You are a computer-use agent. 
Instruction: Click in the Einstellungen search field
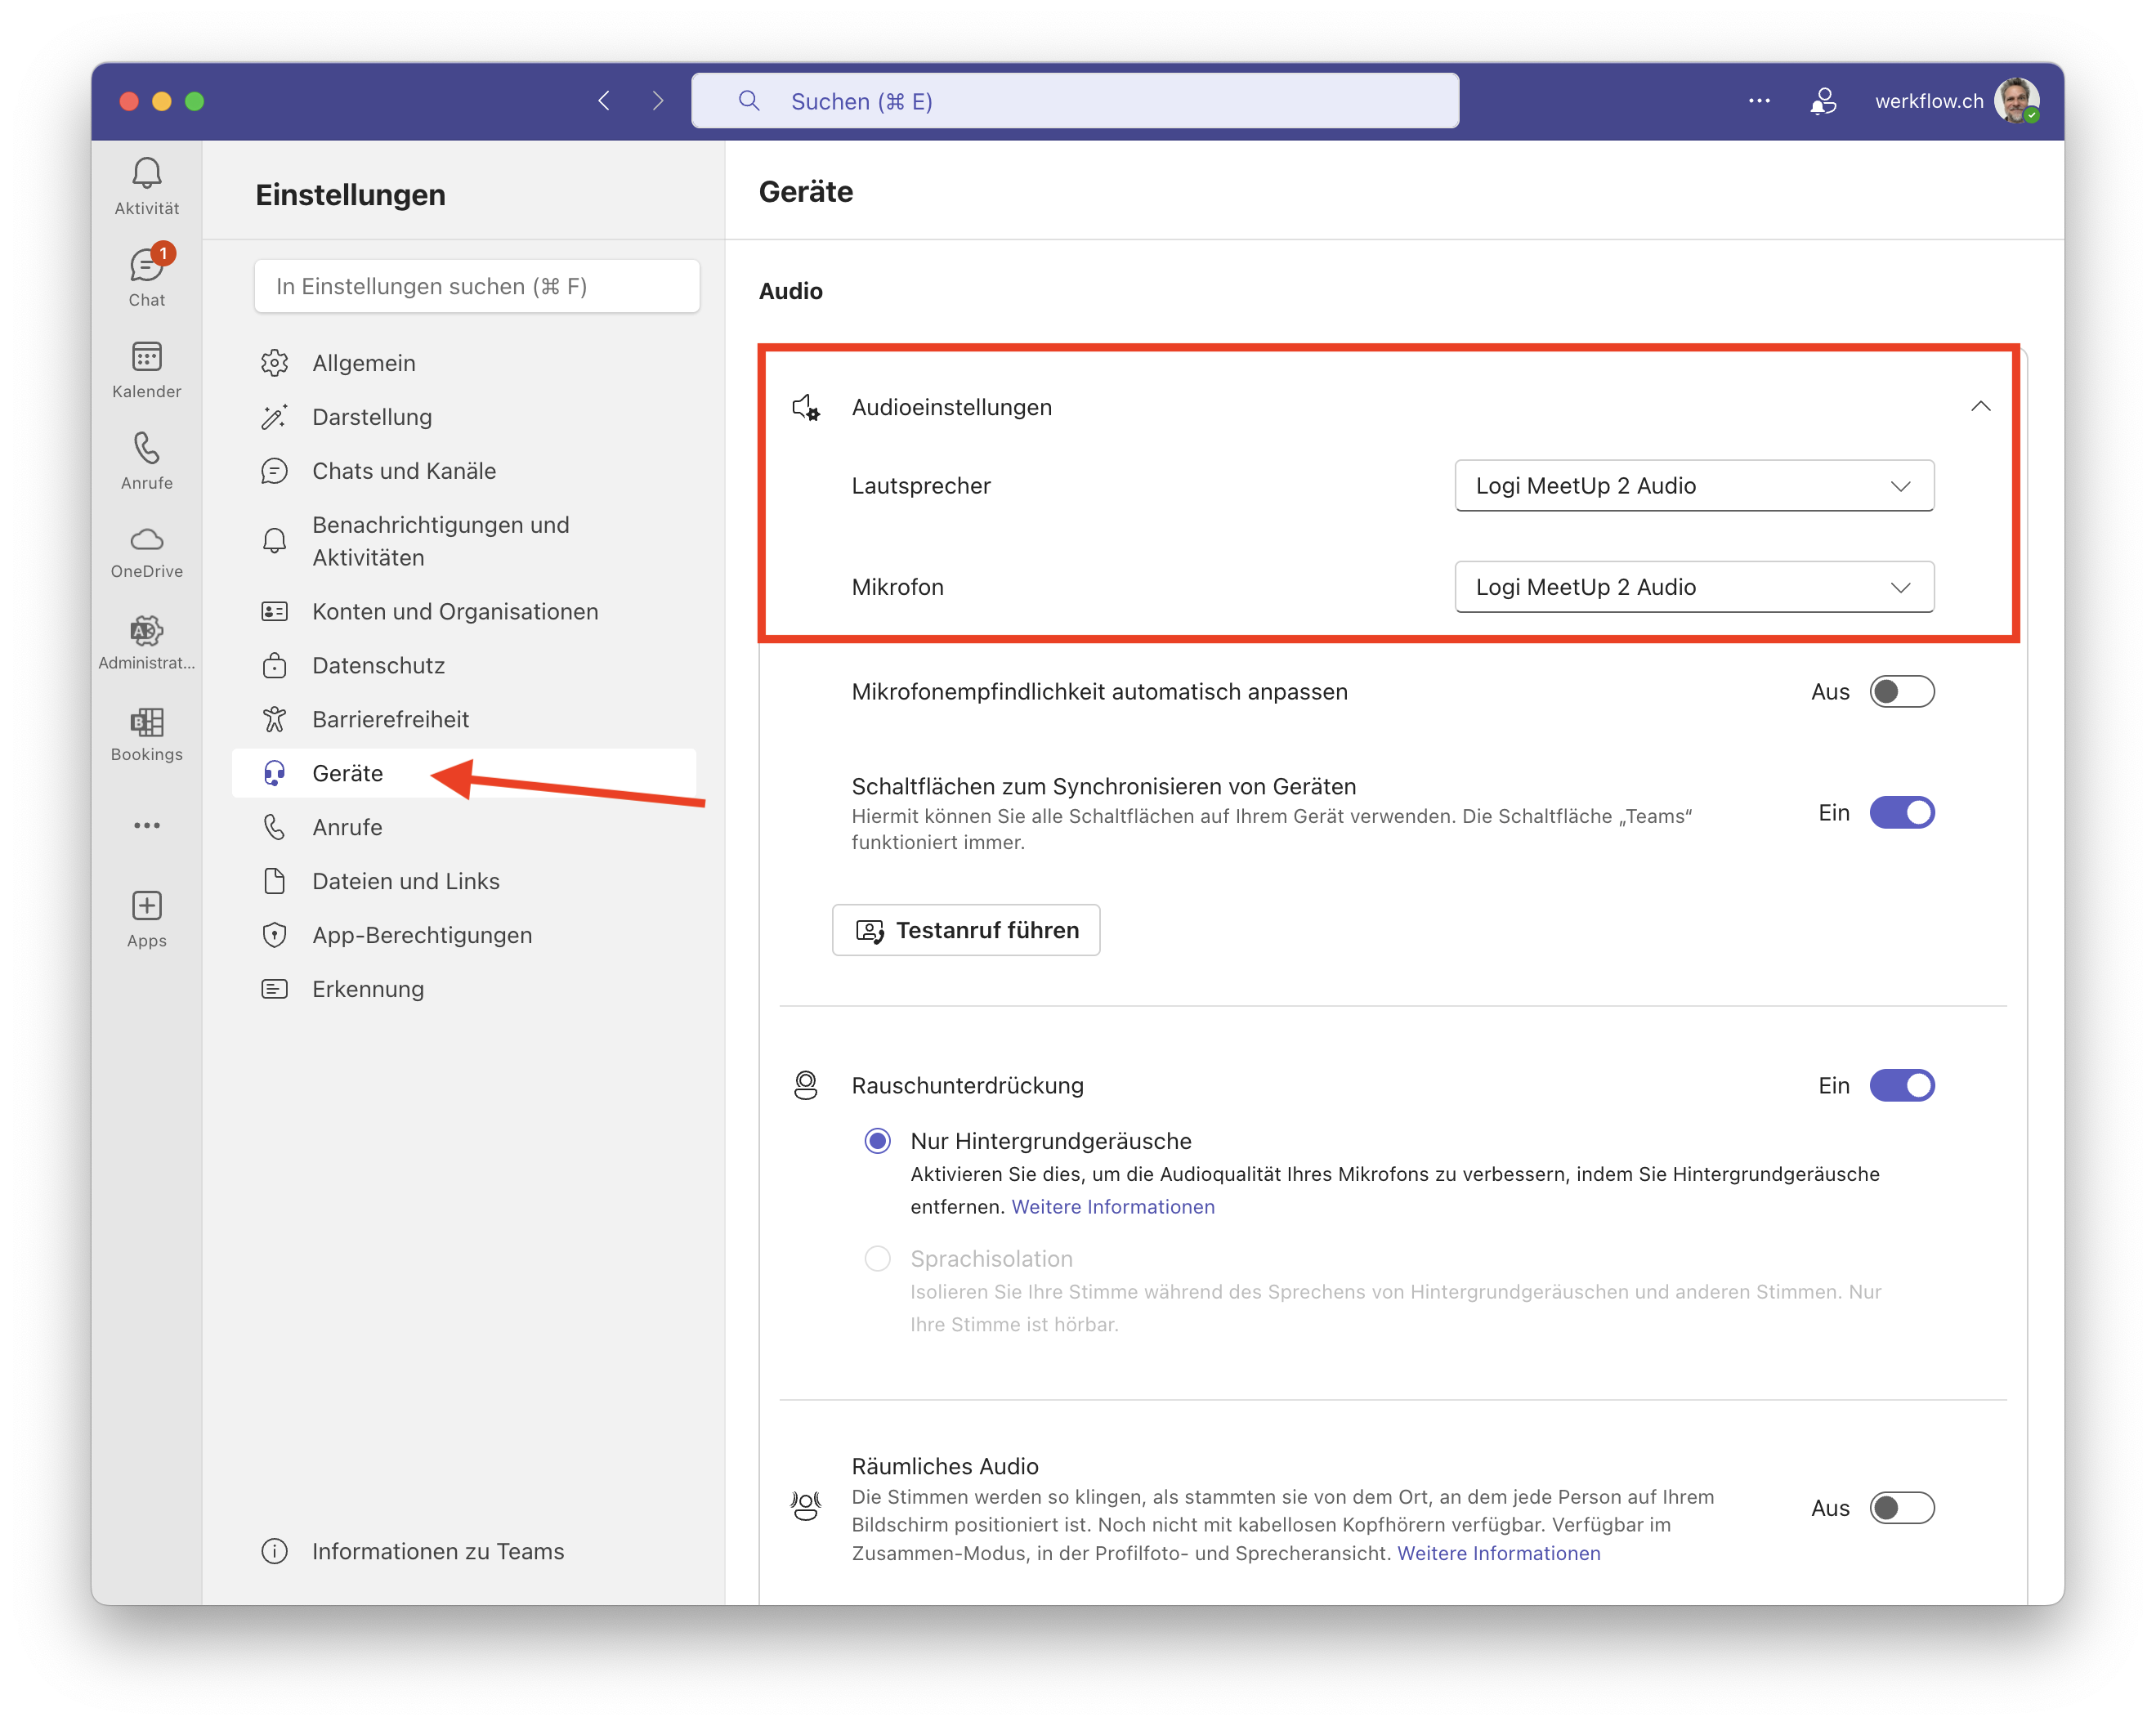click(x=477, y=287)
